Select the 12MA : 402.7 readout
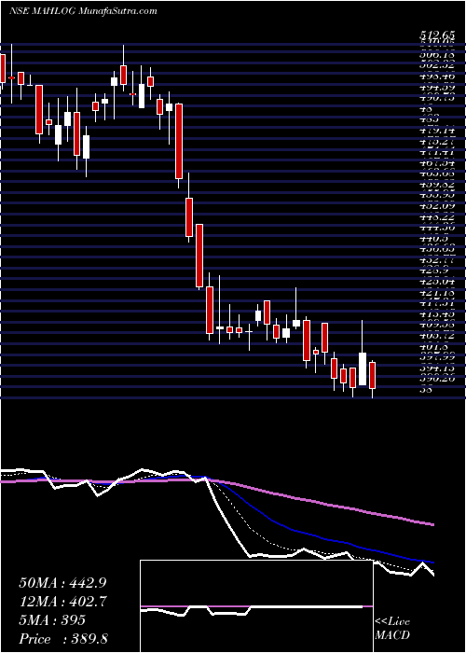 coord(62,602)
